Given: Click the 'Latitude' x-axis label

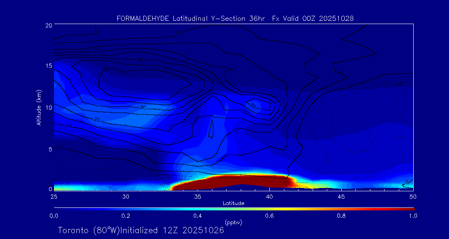Looking at the screenshot, I should [233, 204].
